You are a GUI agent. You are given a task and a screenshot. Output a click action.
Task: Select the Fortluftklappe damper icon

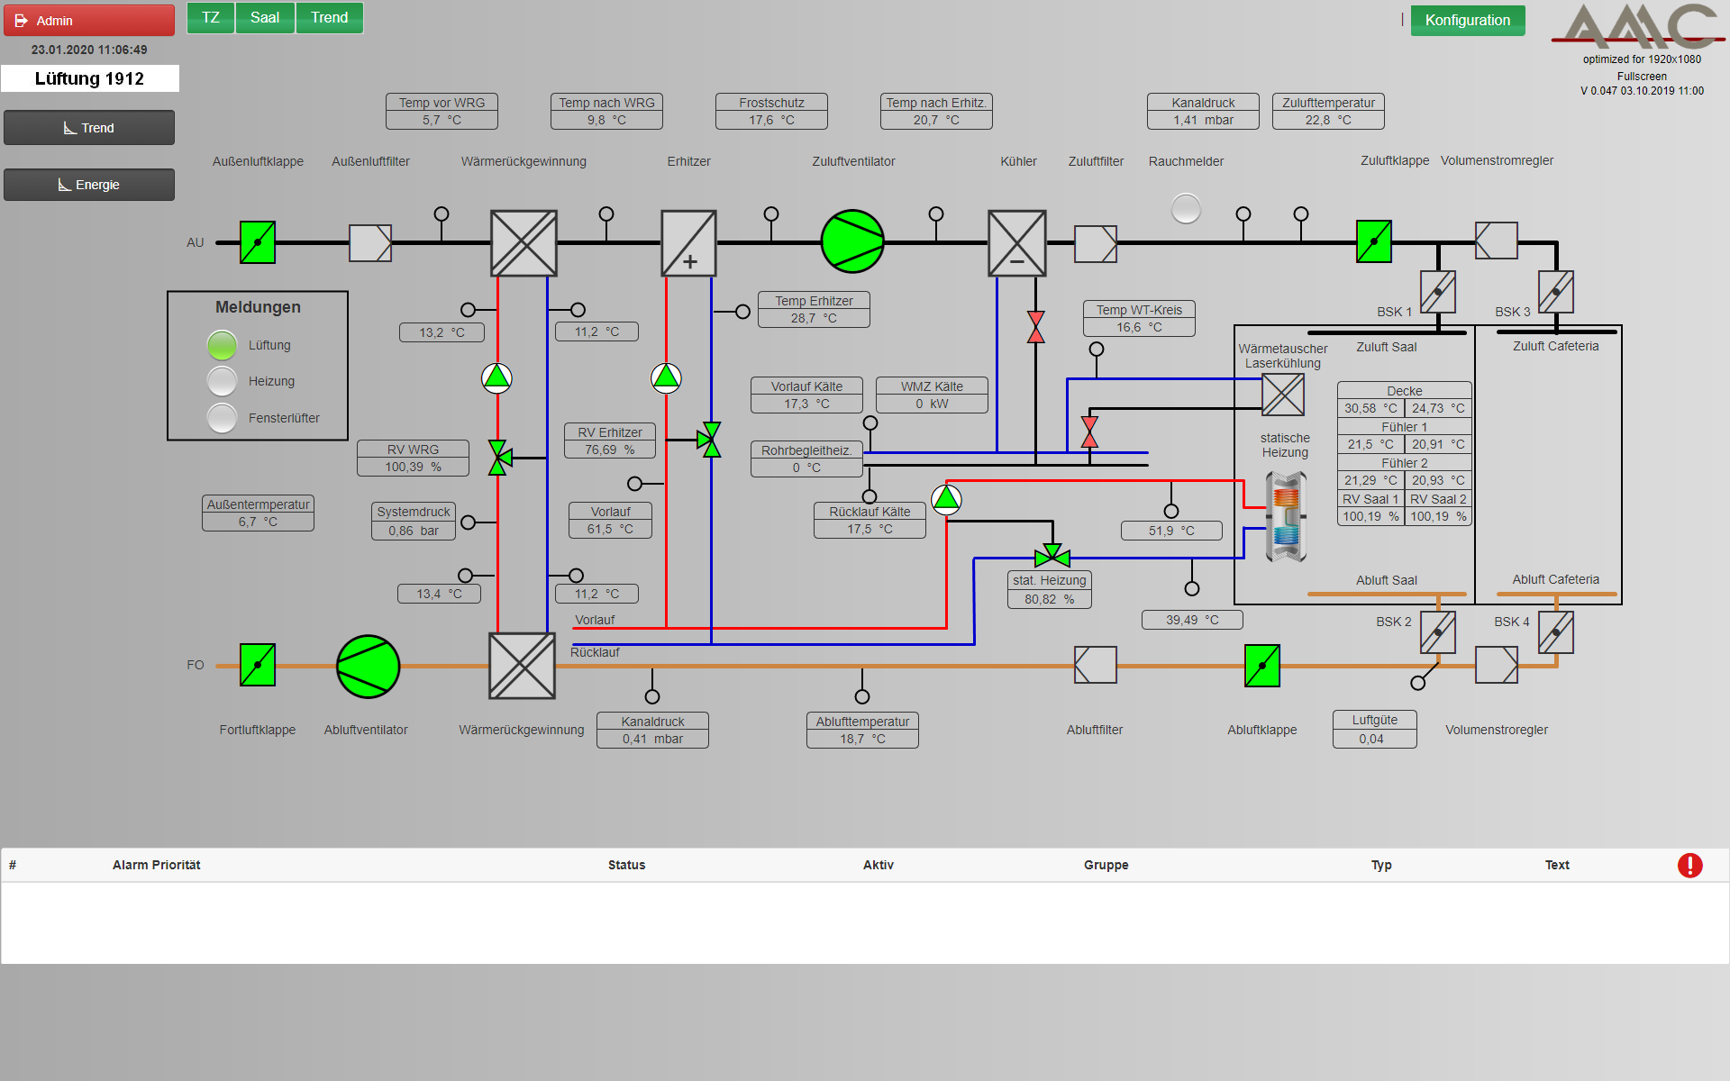[x=258, y=665]
